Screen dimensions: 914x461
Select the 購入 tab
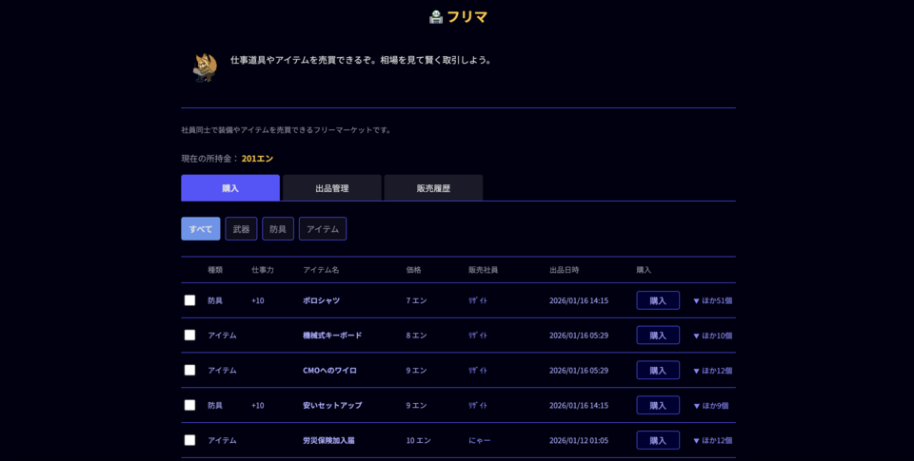[x=230, y=188]
